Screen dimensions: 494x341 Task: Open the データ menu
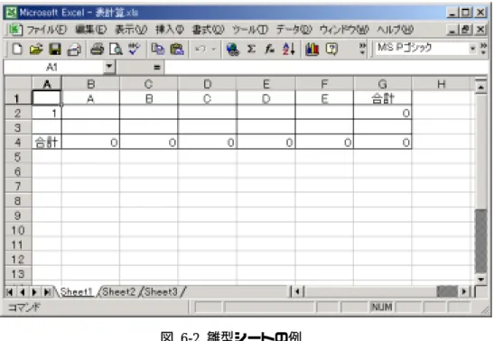[294, 30]
